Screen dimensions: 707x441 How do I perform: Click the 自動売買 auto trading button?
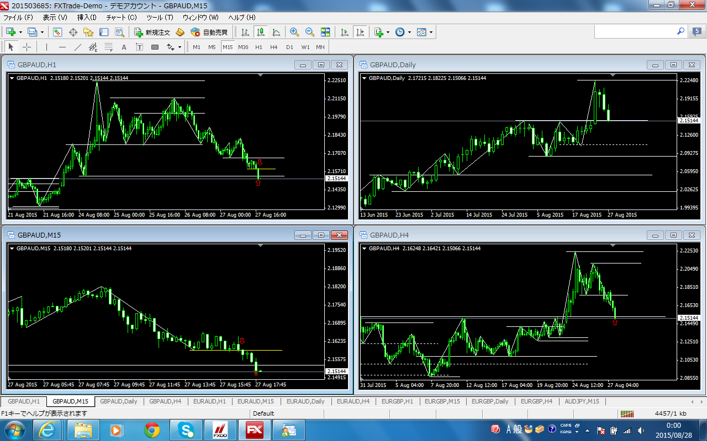[209, 33]
